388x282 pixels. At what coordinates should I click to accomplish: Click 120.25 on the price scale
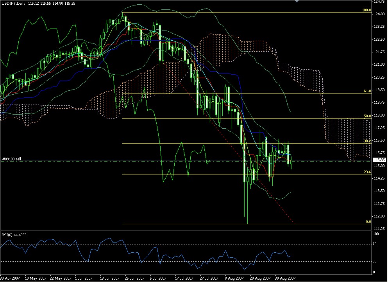pyautogui.click(x=379, y=77)
